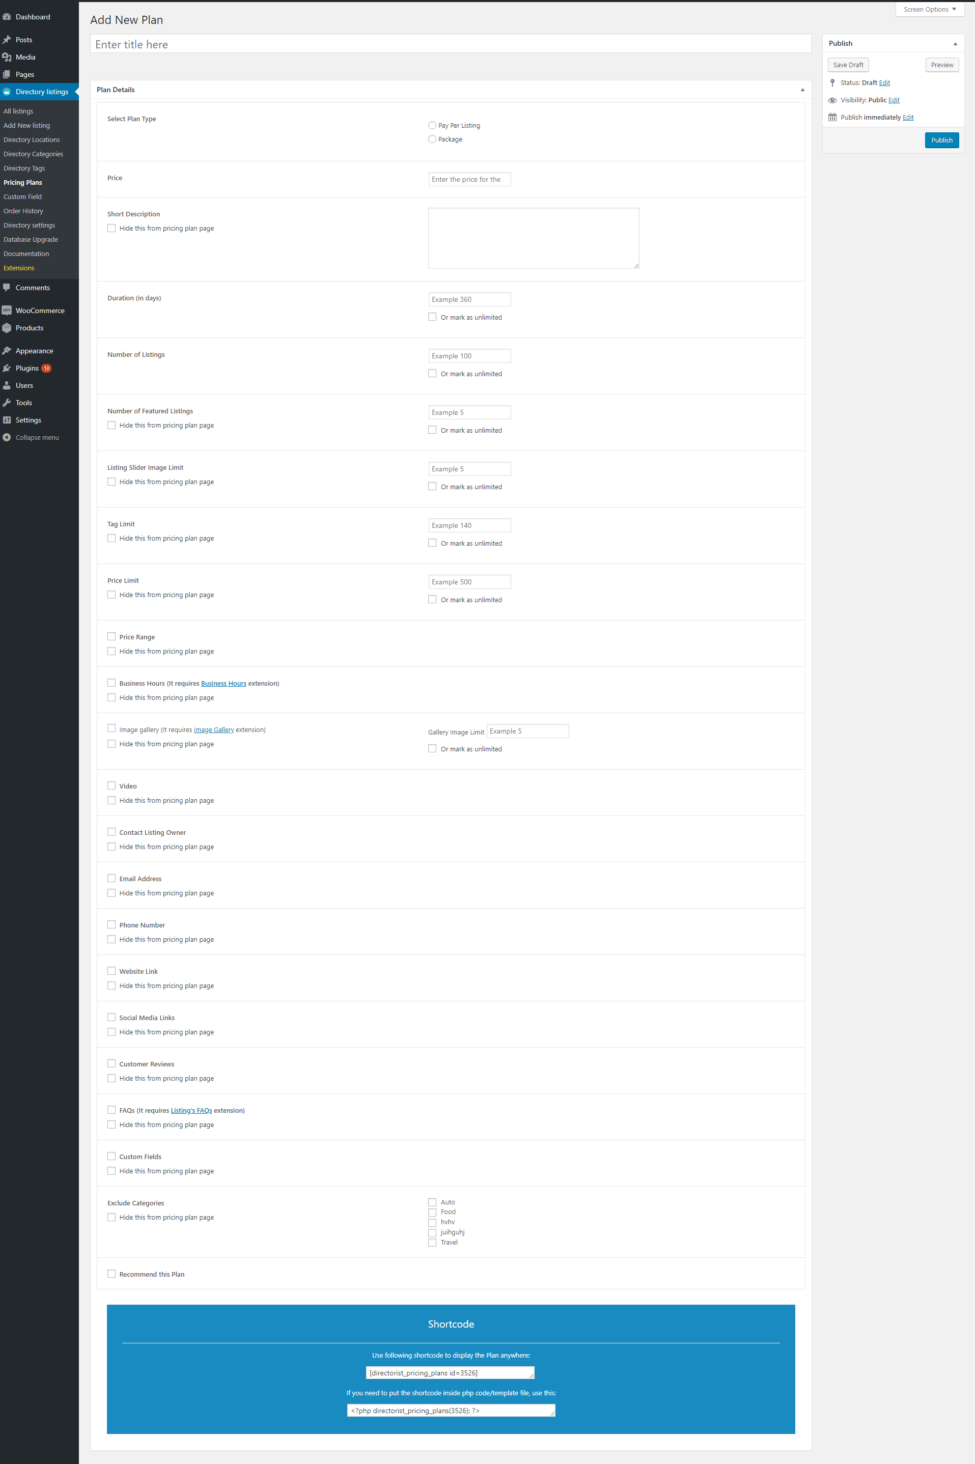Viewport: 975px width, 1464px height.
Task: Click the Plugins plug icon
Action: point(7,369)
